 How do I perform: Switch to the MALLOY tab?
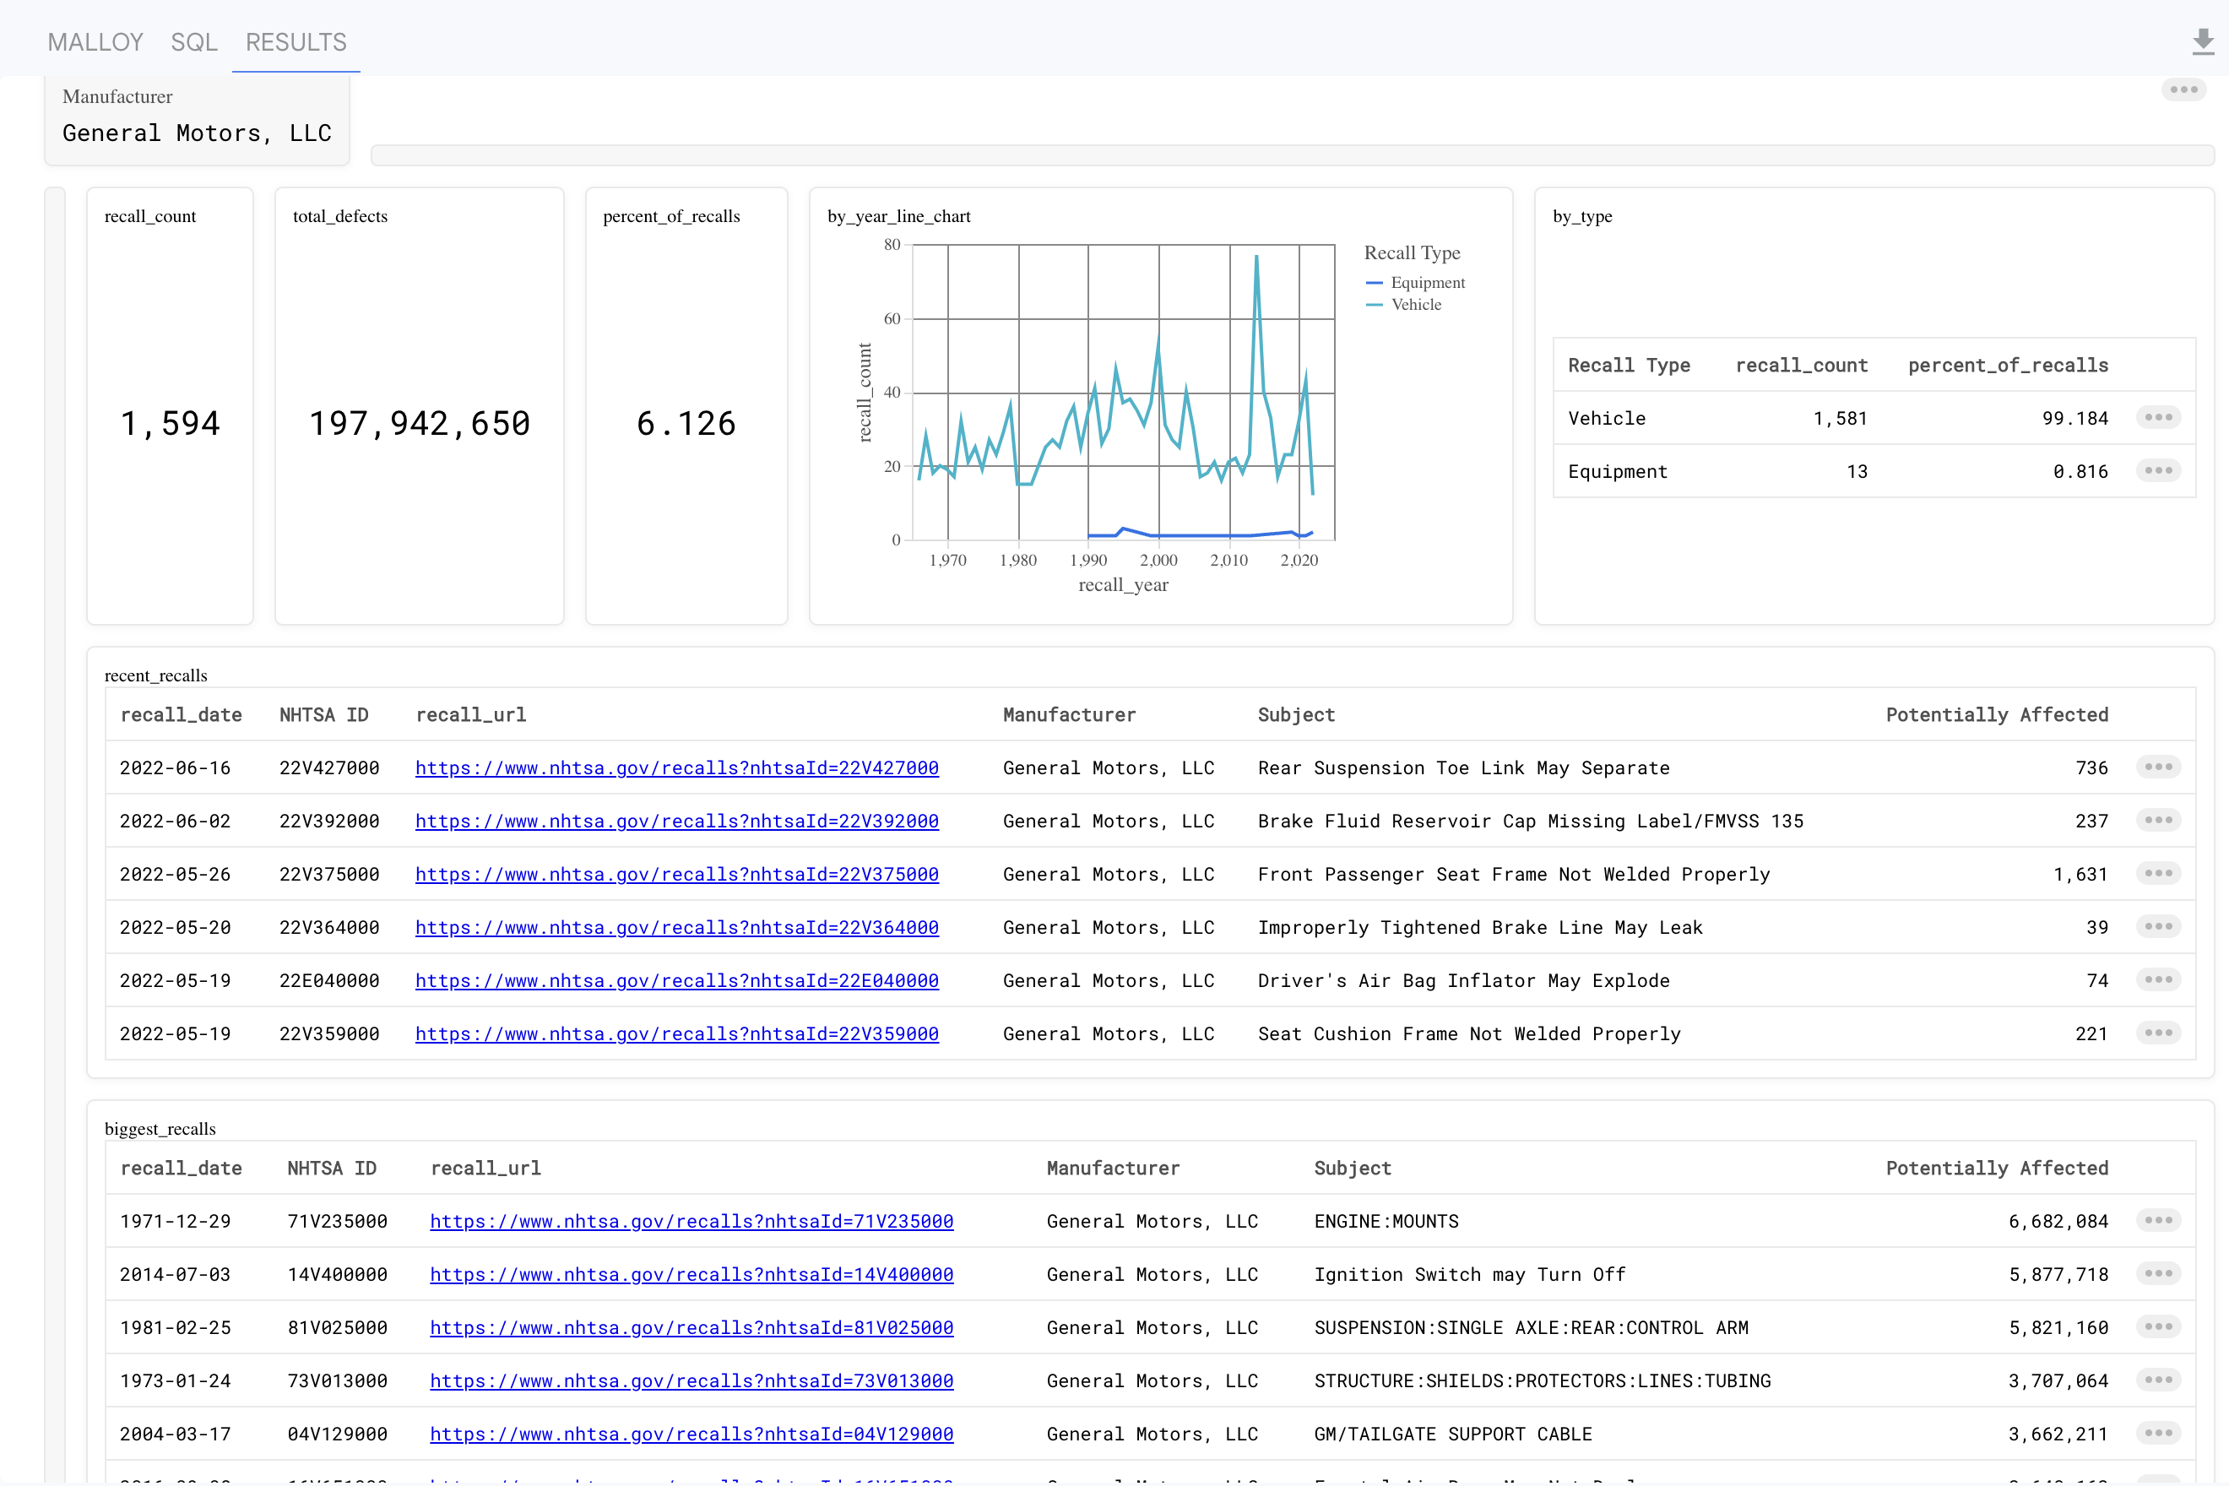95,43
